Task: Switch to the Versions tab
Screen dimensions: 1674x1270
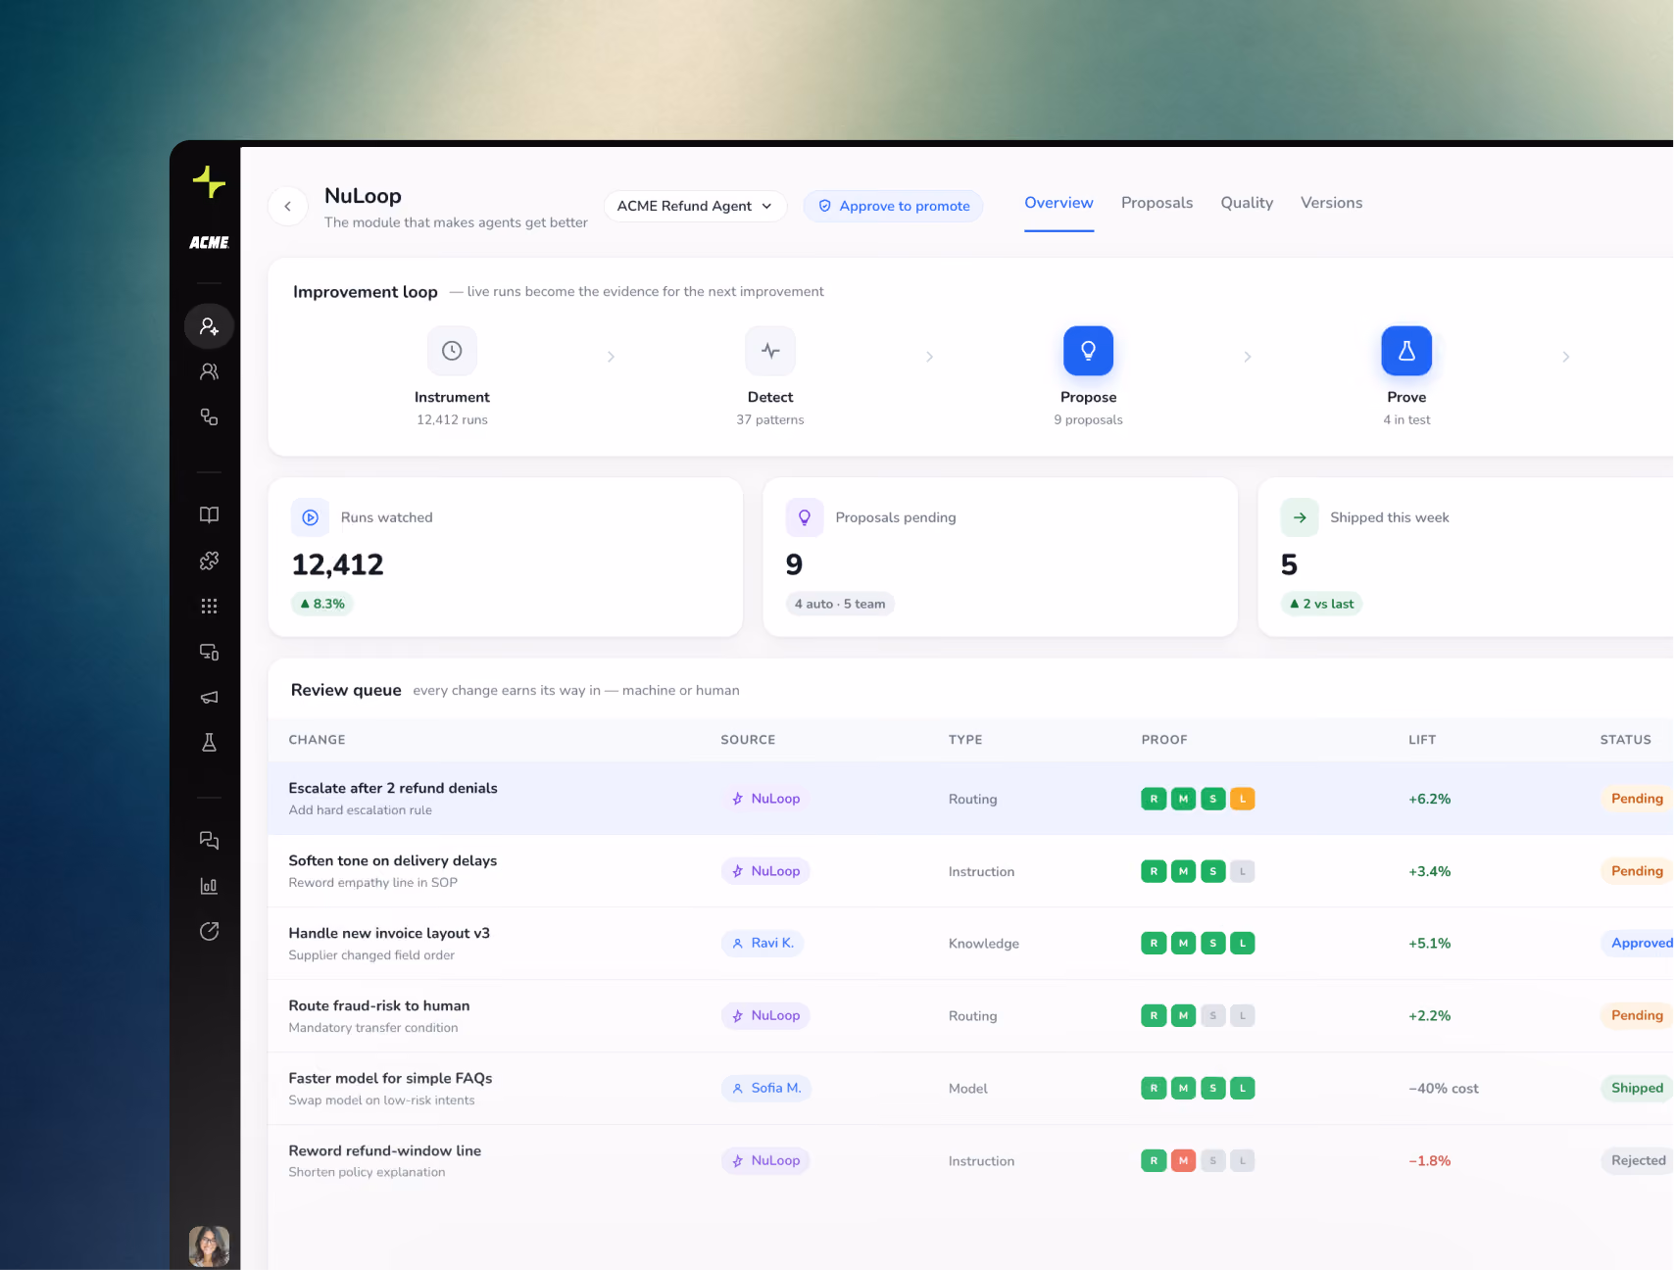Action: pyautogui.click(x=1331, y=203)
